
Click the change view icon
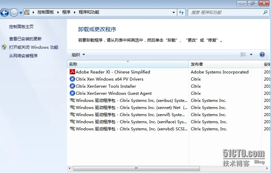tap(243, 55)
